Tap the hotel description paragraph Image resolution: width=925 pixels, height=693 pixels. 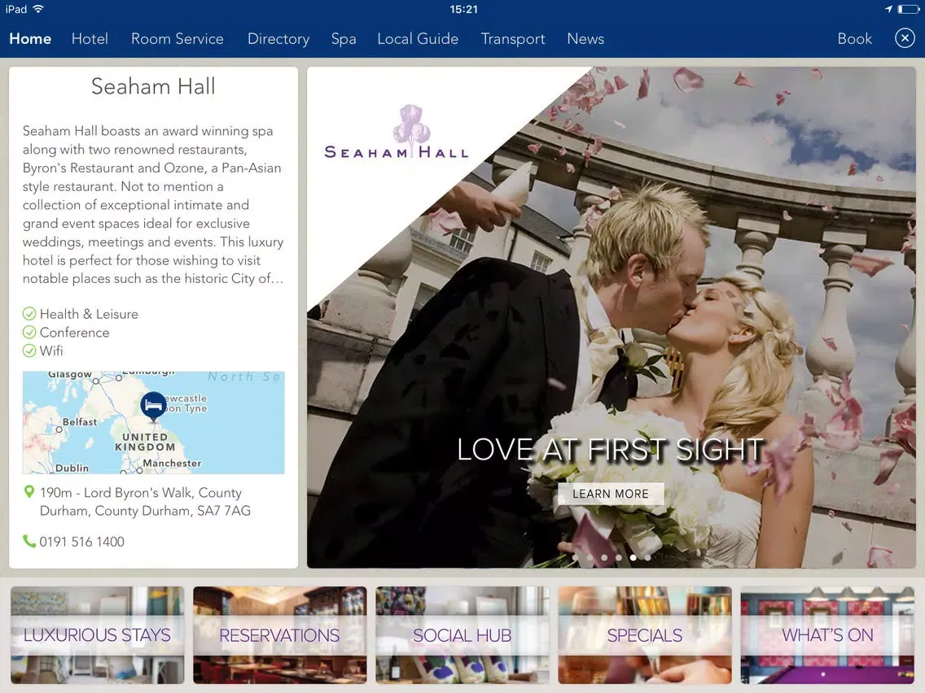click(x=153, y=204)
